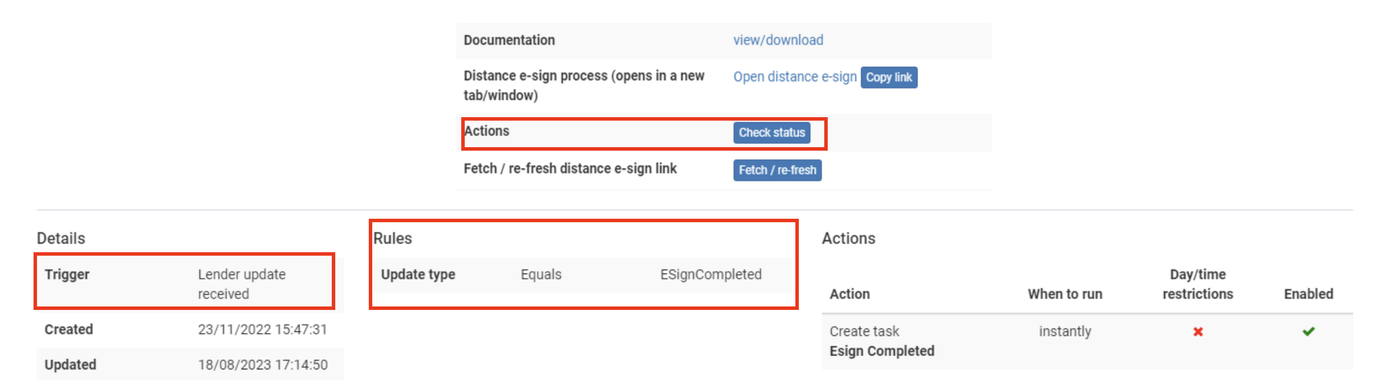Open the view/download documentation link

777,40
